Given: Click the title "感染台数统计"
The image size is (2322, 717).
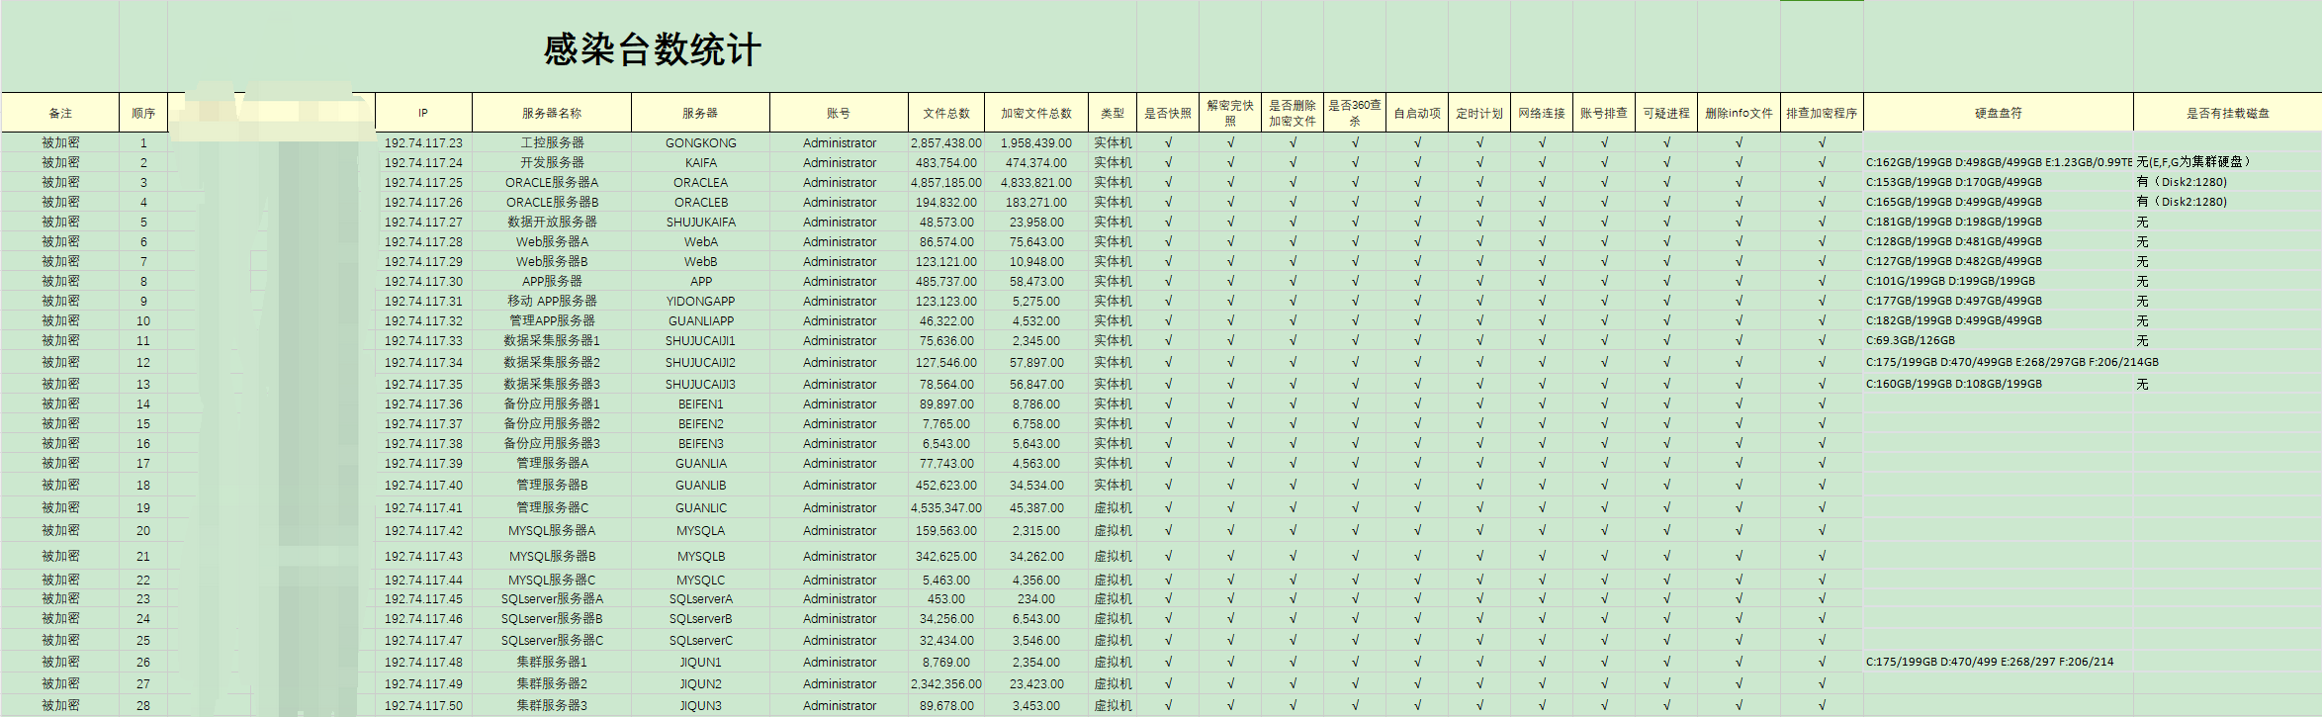Looking at the screenshot, I should 652,50.
